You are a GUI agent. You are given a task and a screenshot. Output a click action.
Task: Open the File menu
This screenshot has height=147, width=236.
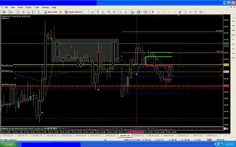pyautogui.click(x=6, y=8)
